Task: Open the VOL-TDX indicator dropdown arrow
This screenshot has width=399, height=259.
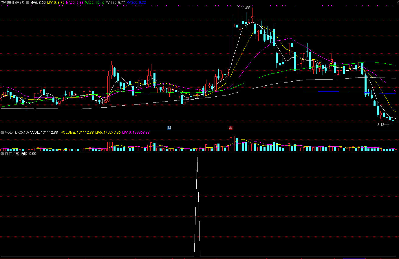Action: pyautogui.click(x=2, y=133)
